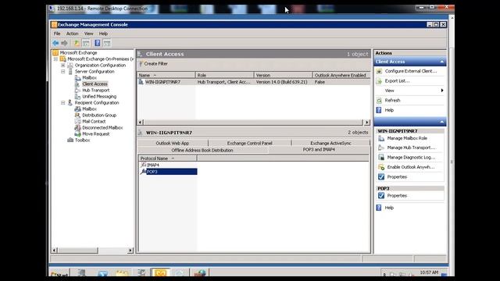Toggle the console tree pane toolbar icon
Viewport: 500px width, 281px height.
86,43
